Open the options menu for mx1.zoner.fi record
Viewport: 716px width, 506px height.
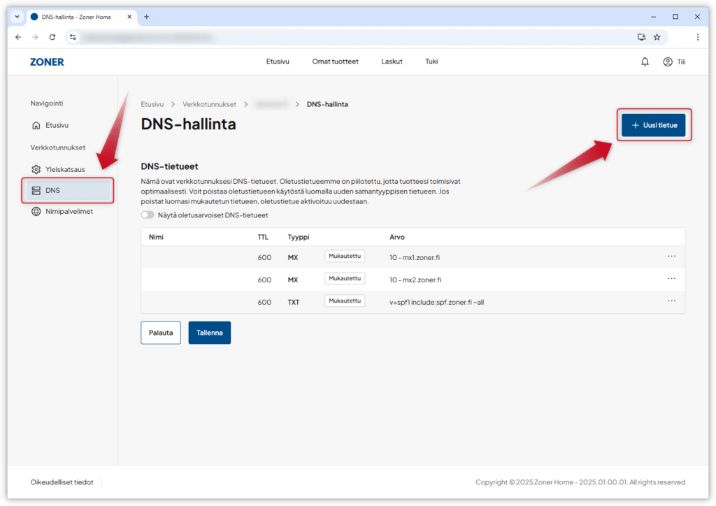(671, 256)
